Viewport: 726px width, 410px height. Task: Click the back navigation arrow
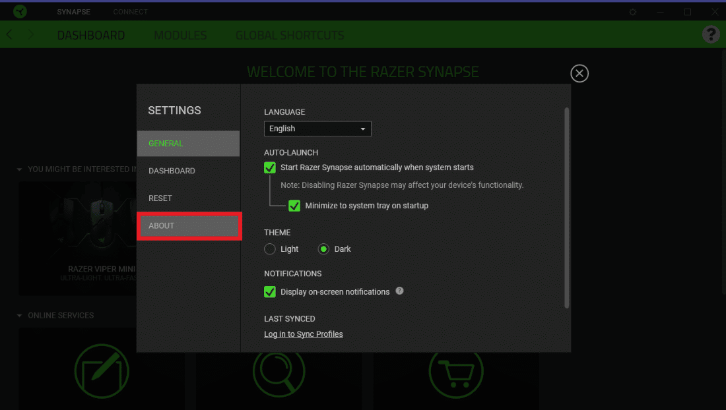(x=9, y=34)
